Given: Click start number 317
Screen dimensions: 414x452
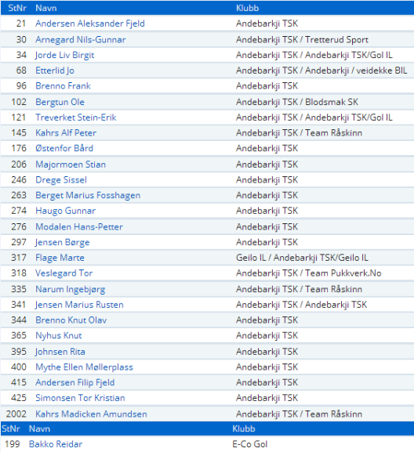Looking at the screenshot, I should pos(19,258).
